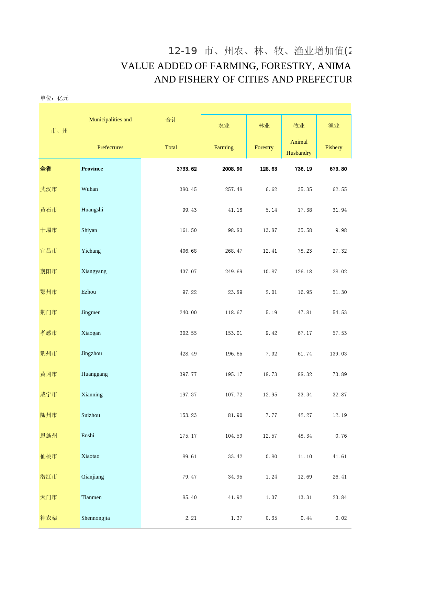This screenshot has width=426, height=603.
Task: Click Xianning total value 197.37
Action: tap(188, 395)
